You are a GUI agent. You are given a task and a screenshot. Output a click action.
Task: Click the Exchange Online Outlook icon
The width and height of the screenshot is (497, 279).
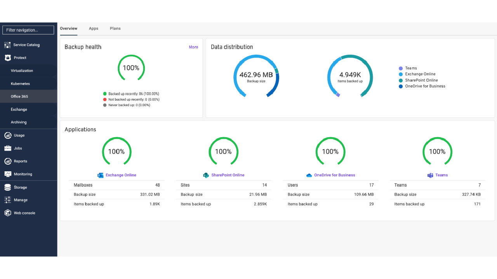(x=101, y=175)
